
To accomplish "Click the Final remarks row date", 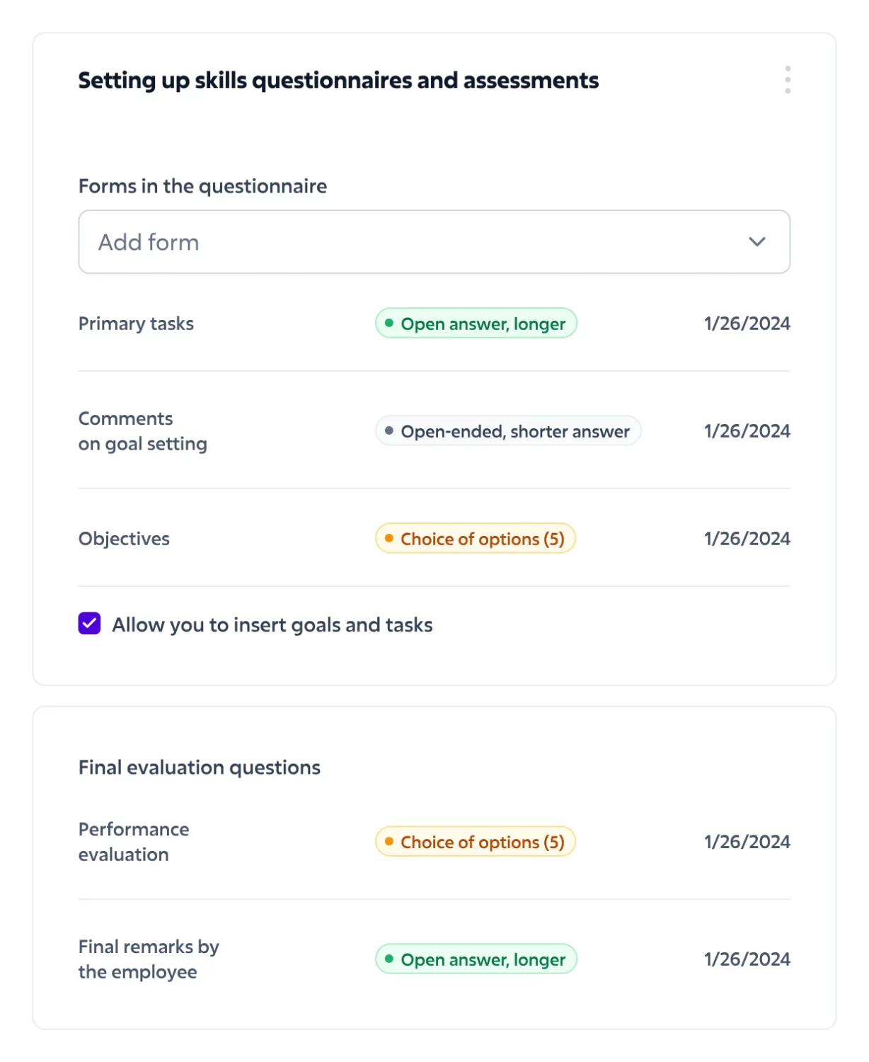I will (747, 959).
